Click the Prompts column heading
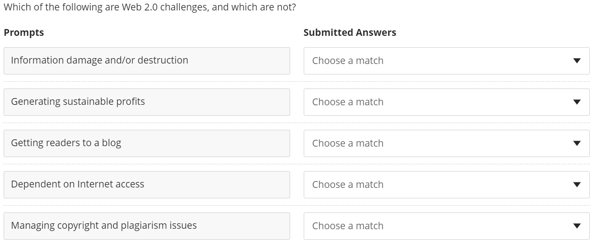Viewport: 597px width, 246px height. coord(24,33)
